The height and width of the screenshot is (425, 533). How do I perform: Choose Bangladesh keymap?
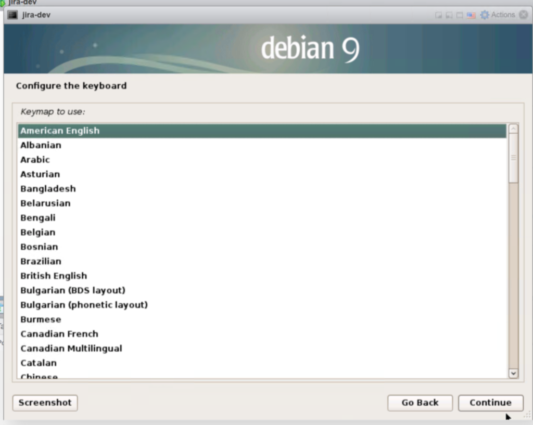[262, 189]
